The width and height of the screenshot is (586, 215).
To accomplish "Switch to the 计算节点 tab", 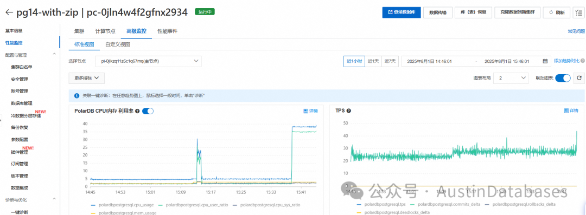I will pos(105,31).
